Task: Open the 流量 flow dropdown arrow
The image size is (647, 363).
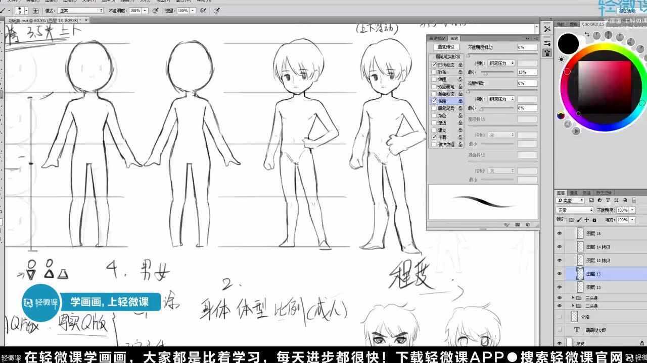Action: 193,11
